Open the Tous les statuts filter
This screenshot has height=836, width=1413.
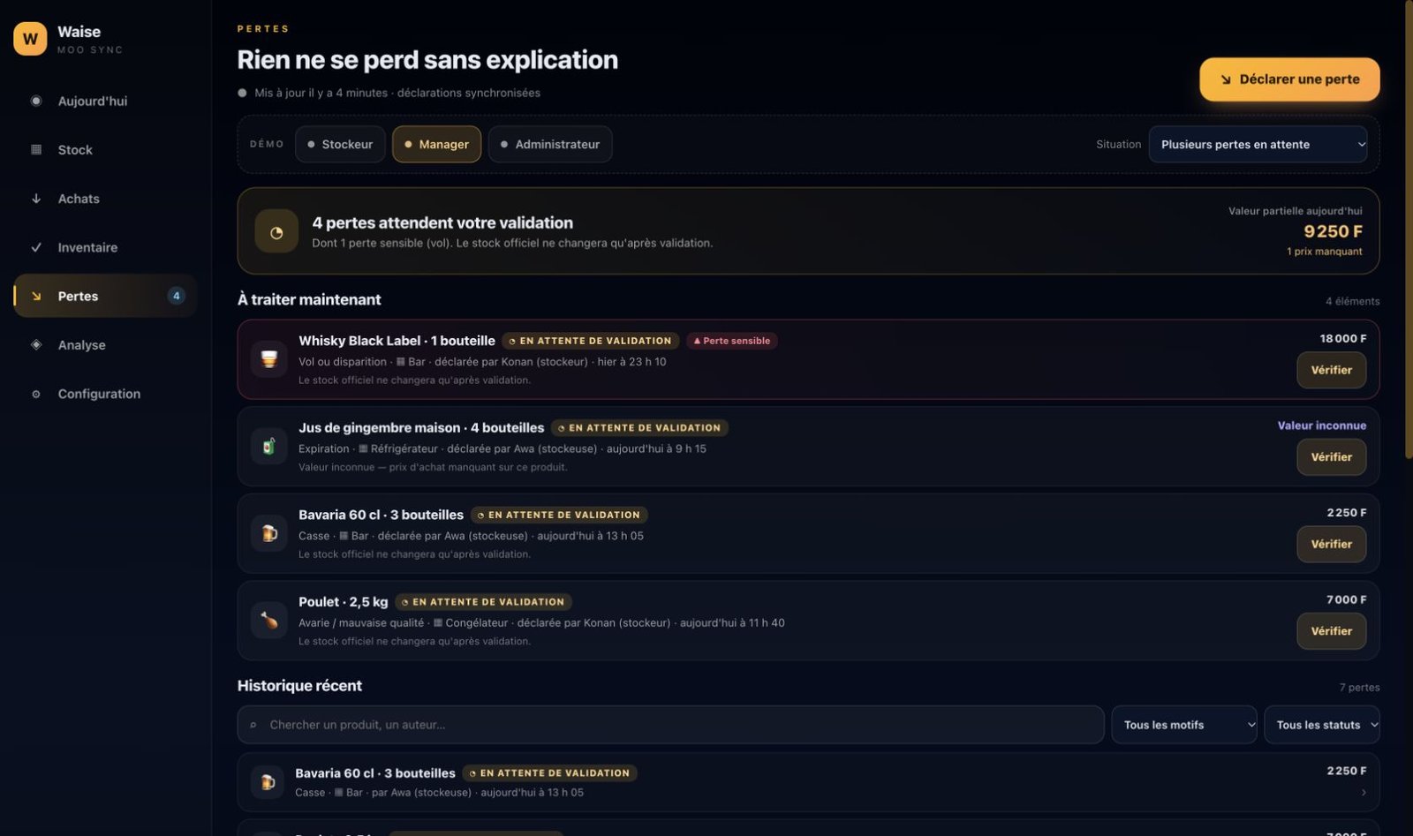[1322, 725]
